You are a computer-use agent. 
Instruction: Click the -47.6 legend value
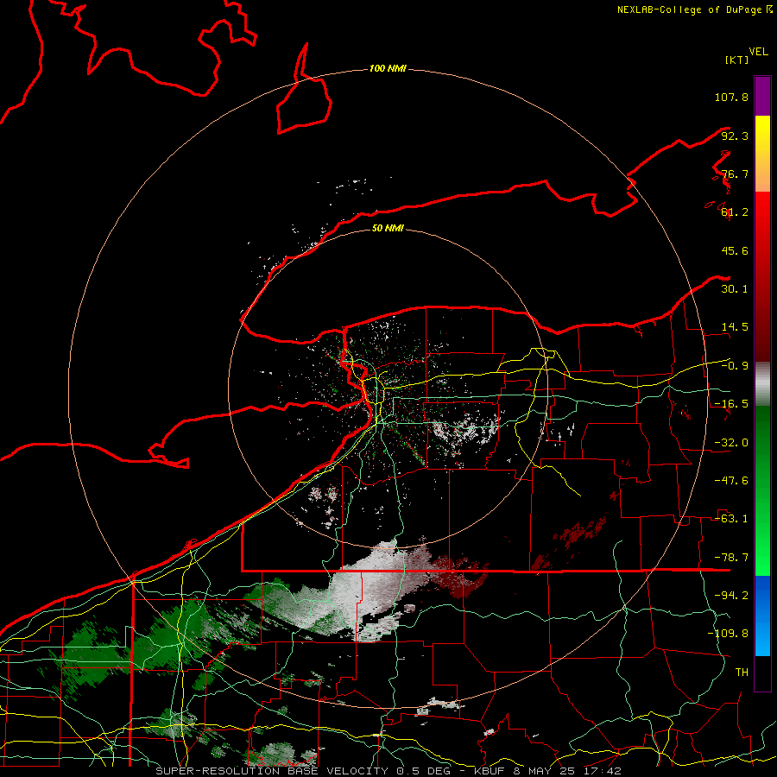(x=731, y=481)
